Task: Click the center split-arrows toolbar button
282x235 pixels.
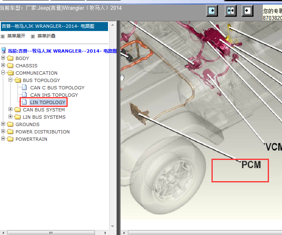Action: [x=231, y=11]
